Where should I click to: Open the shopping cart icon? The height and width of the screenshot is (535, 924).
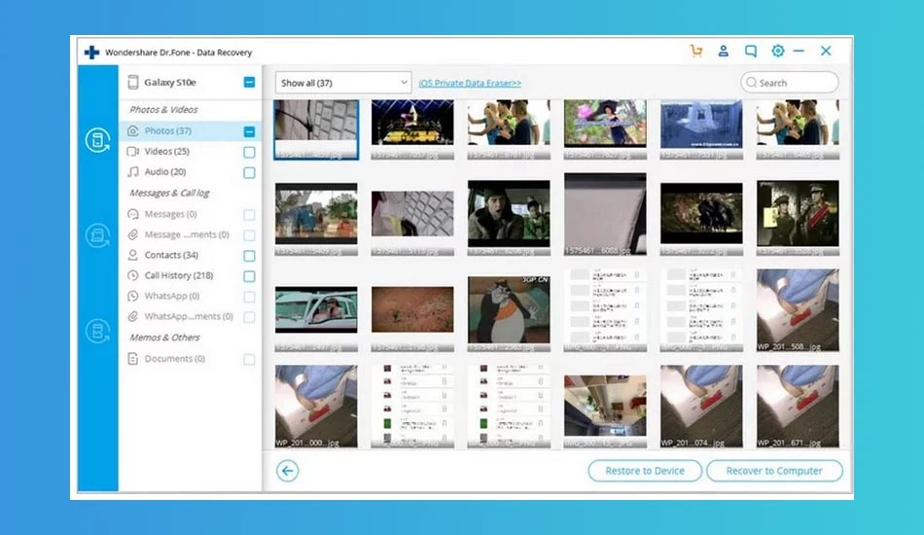pyautogui.click(x=696, y=52)
